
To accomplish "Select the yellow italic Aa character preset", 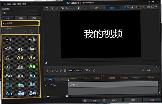I will tap(32, 57).
